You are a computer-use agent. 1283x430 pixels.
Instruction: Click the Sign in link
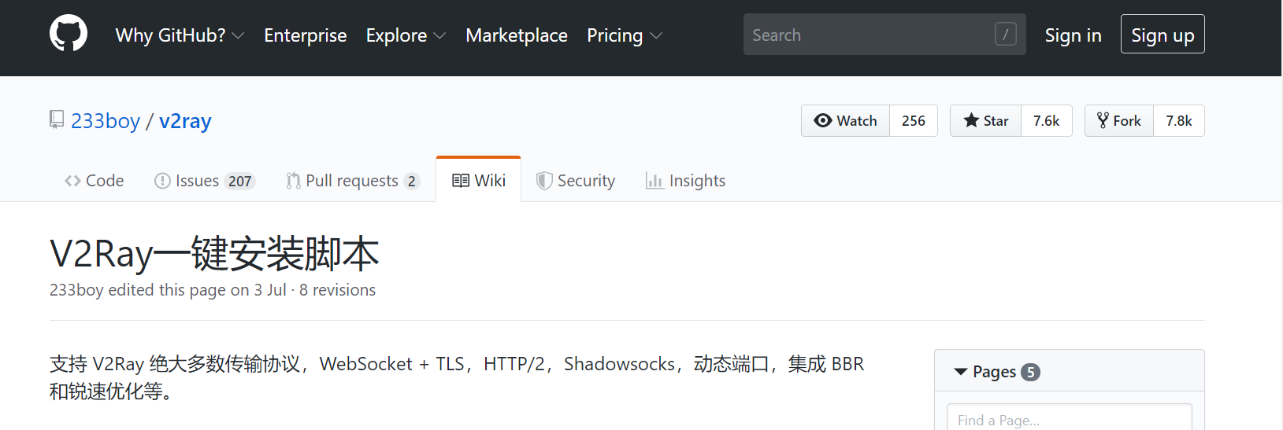tap(1073, 35)
